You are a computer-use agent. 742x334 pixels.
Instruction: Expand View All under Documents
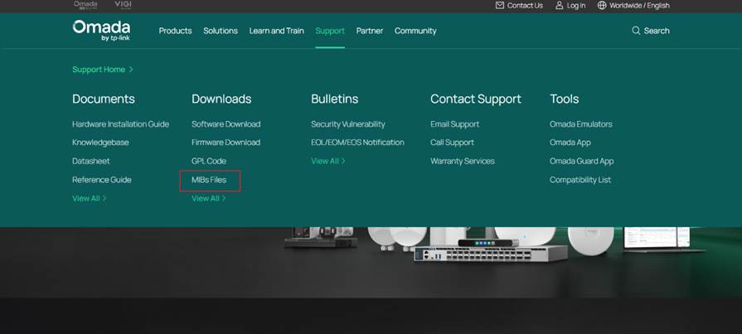click(x=104, y=199)
